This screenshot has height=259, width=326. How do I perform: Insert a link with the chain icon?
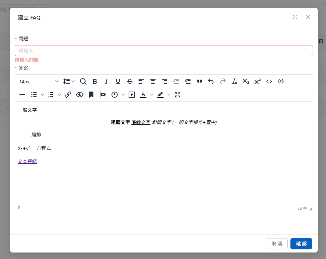pos(68,95)
